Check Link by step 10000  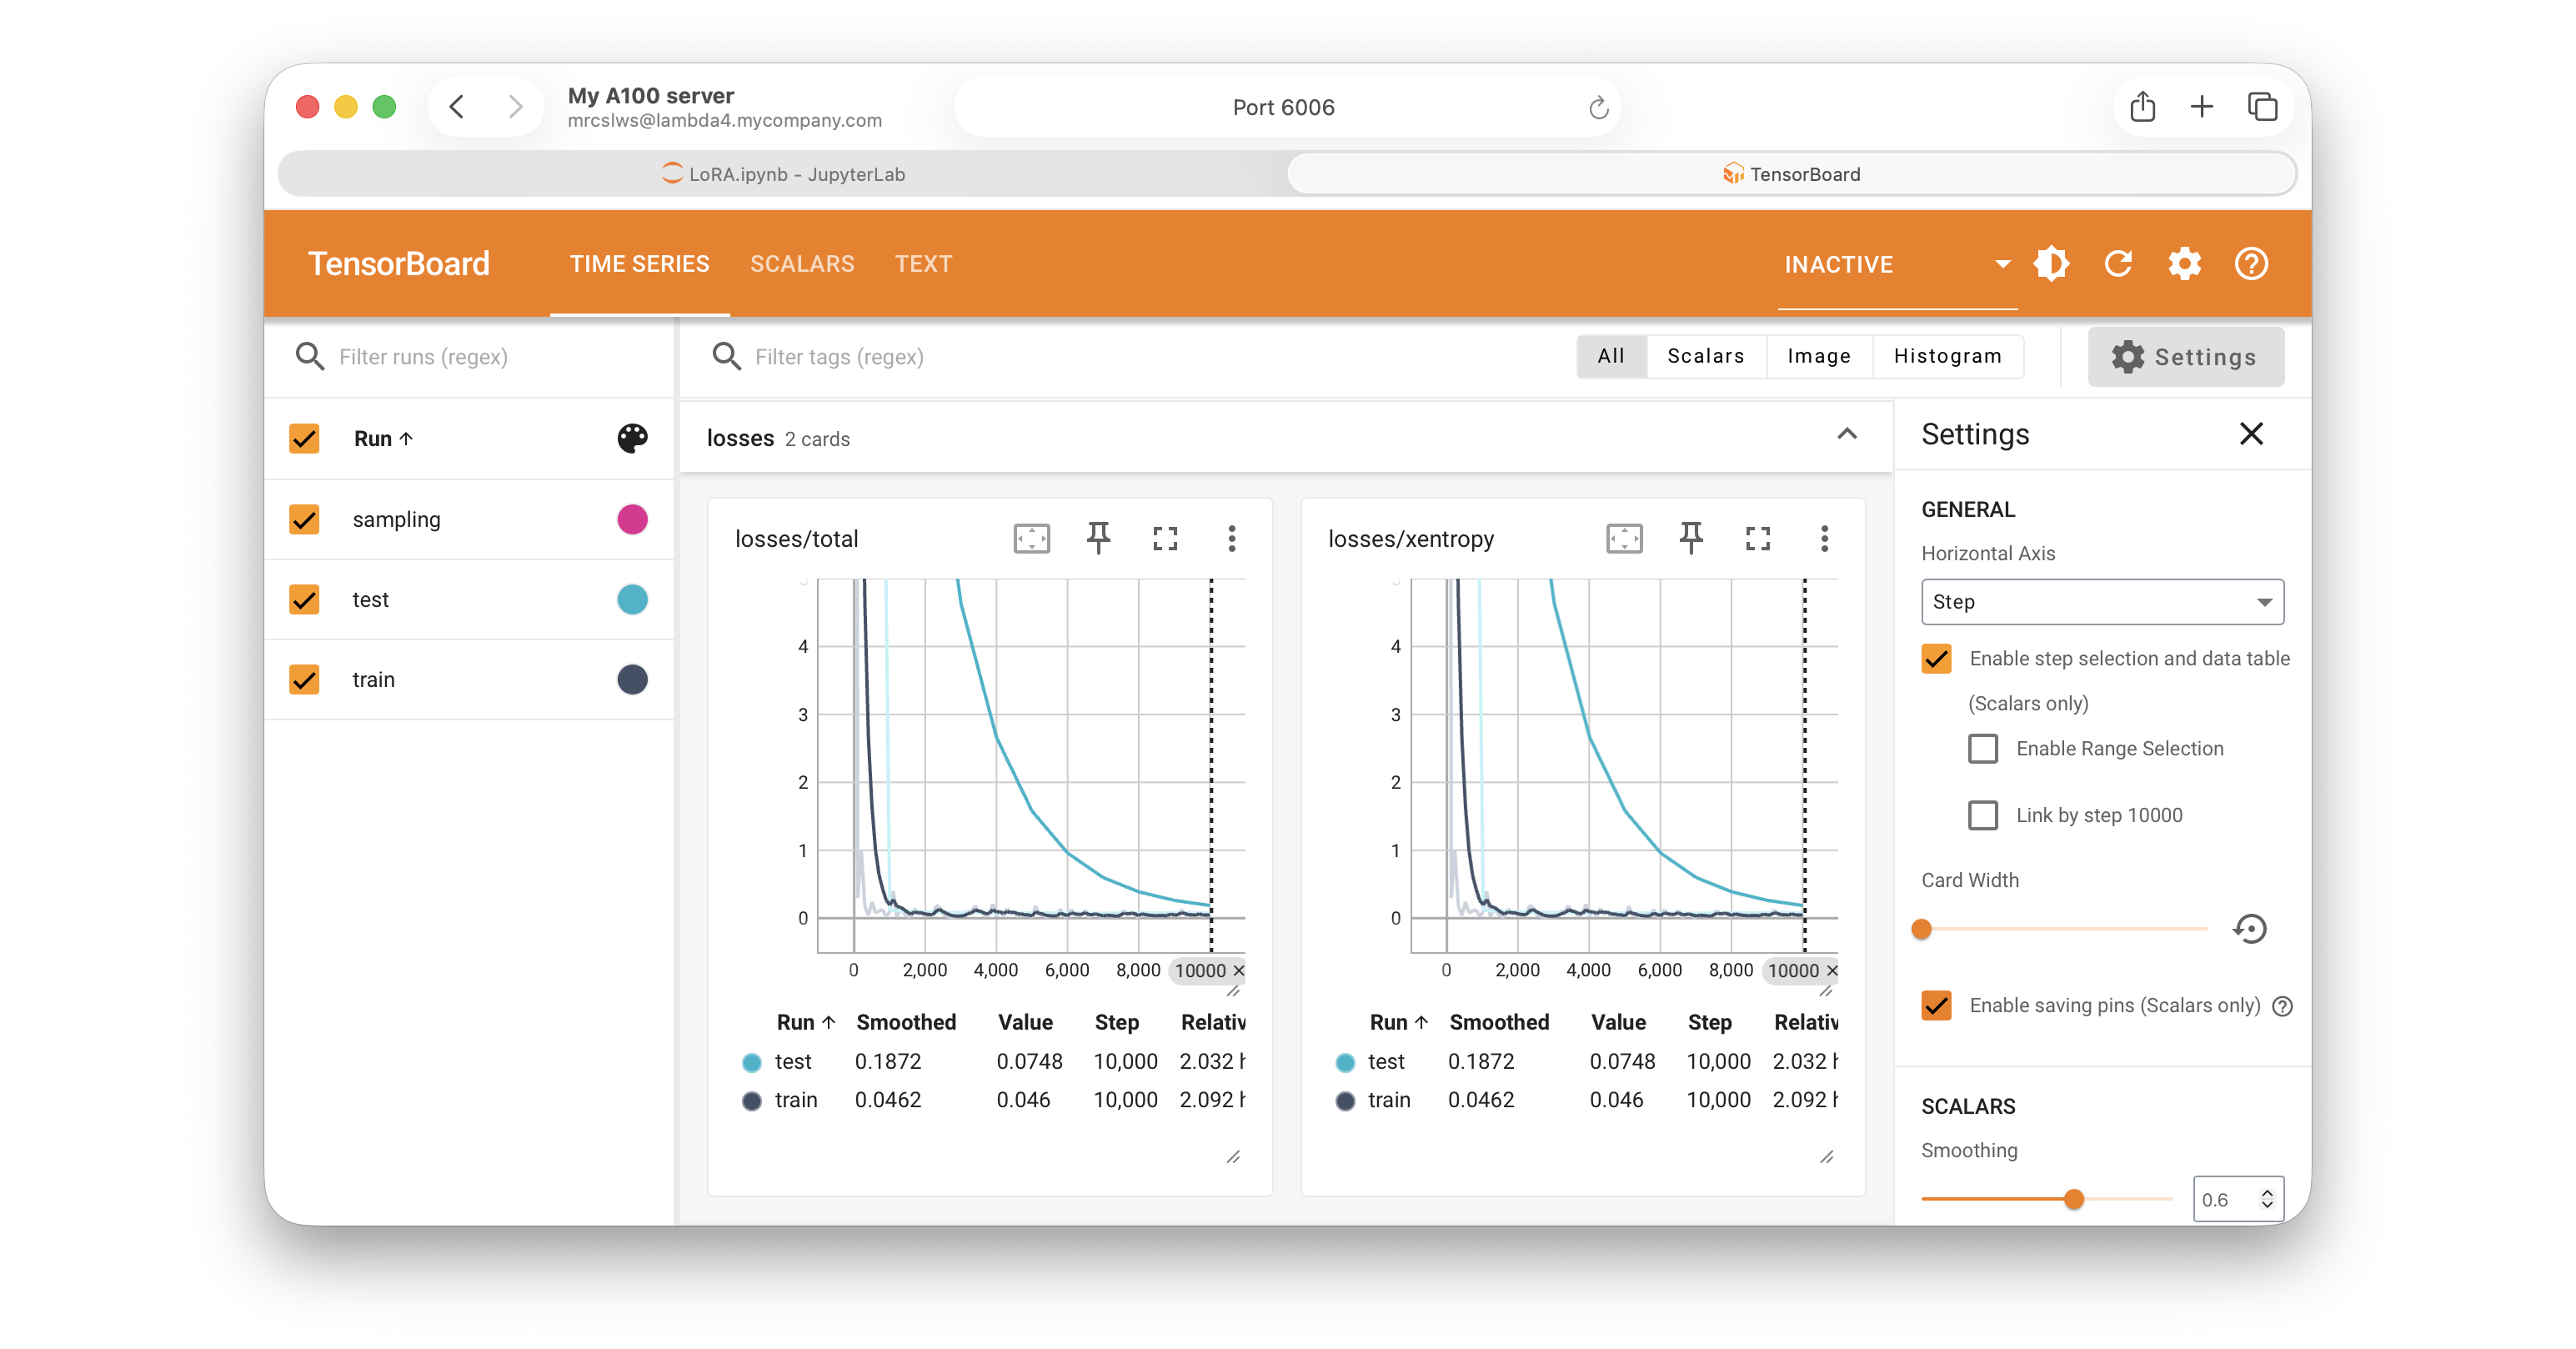point(1982,815)
